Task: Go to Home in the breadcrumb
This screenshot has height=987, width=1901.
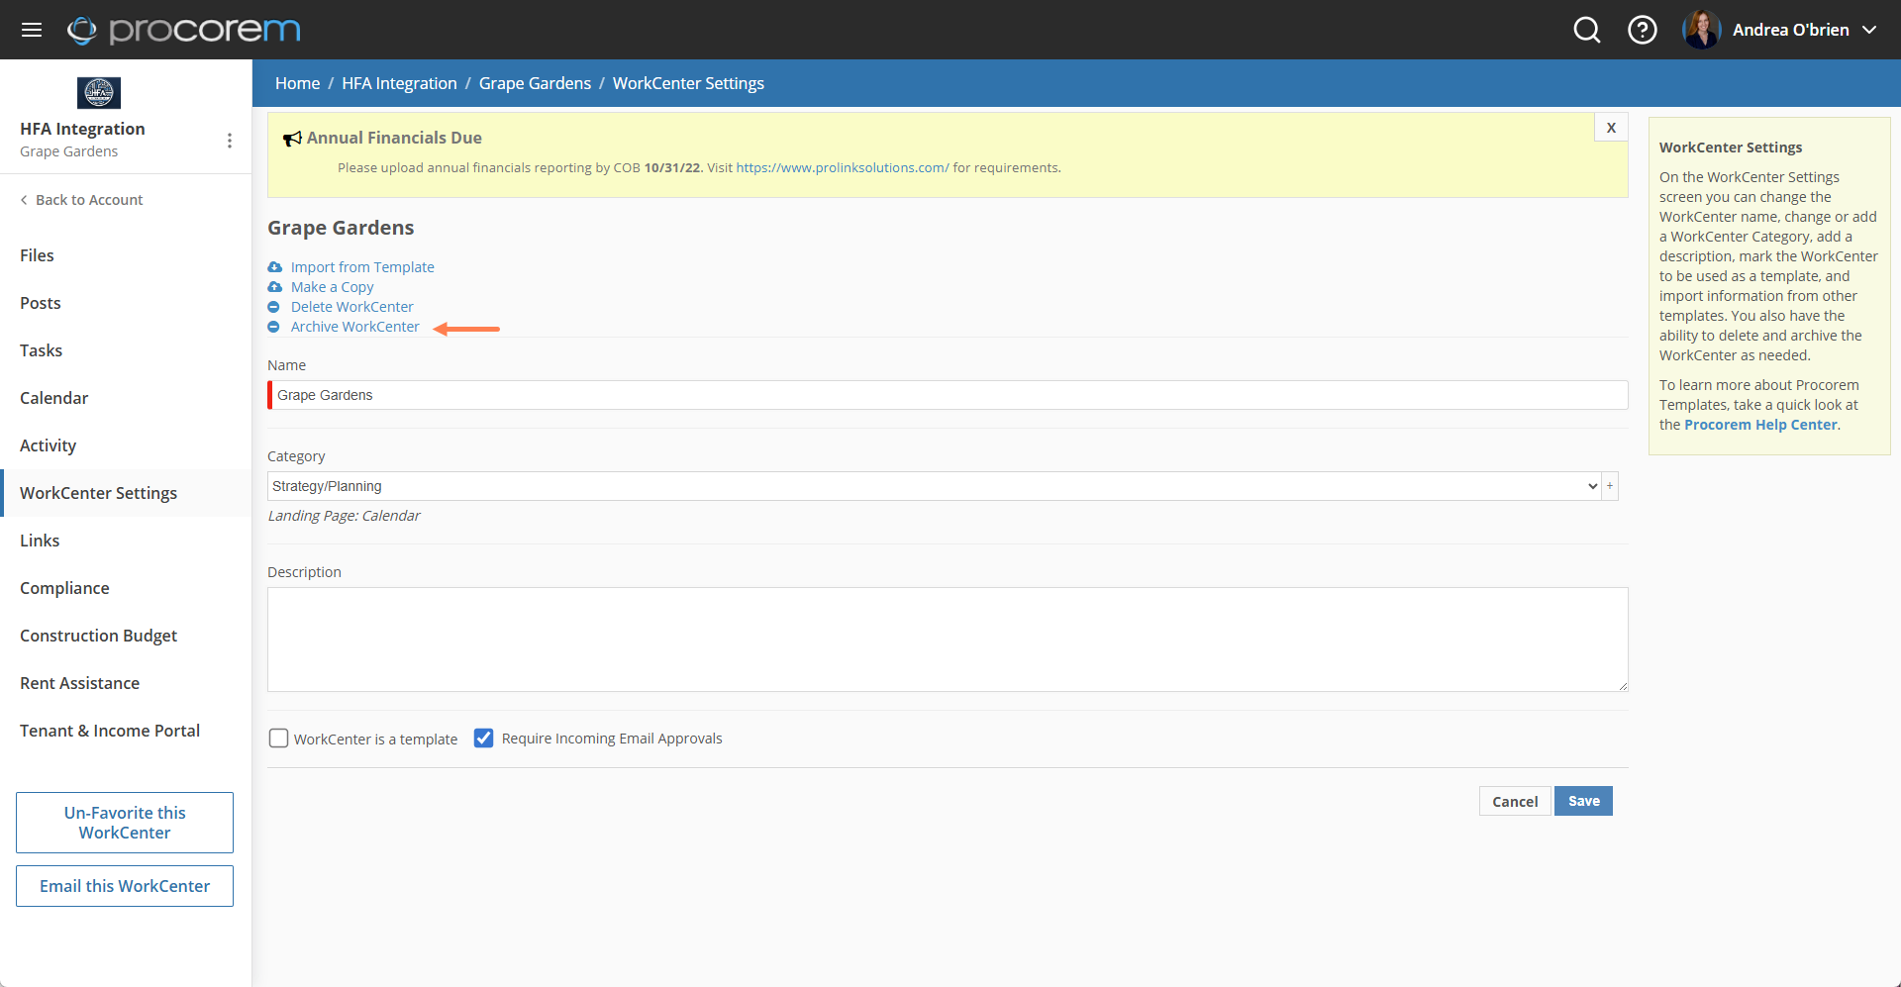Action: click(297, 83)
